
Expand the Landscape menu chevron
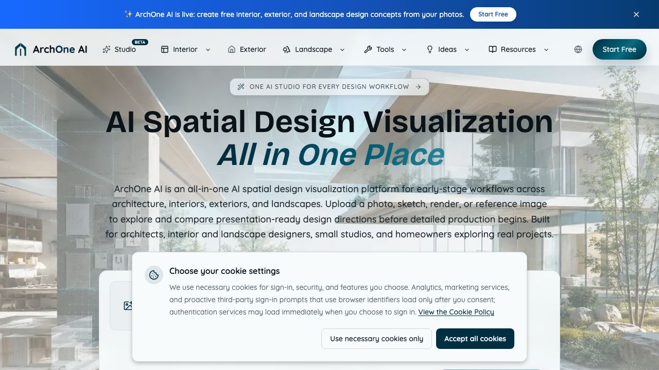coord(342,49)
